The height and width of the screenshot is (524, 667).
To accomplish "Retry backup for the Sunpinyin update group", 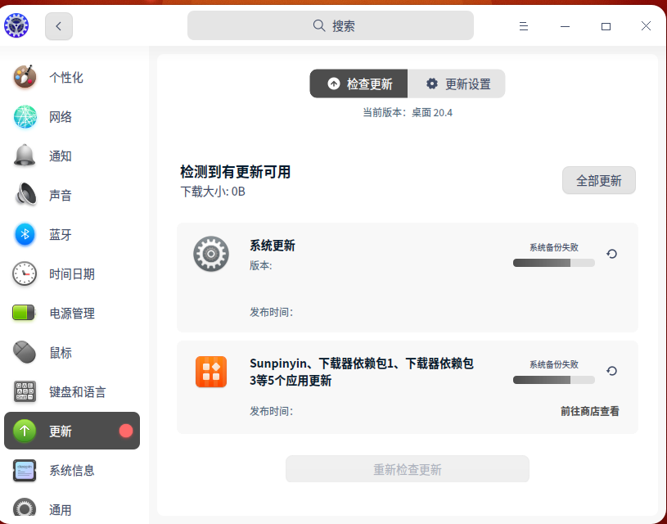I will (612, 370).
